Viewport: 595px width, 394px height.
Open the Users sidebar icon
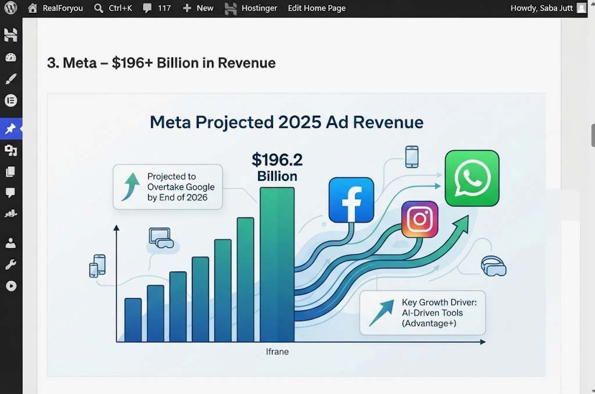(x=10, y=243)
